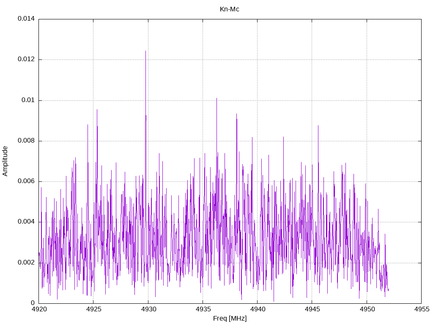The image size is (433, 324).
Task: Select the 0.002 y-axis tick label
Action: (x=26, y=262)
